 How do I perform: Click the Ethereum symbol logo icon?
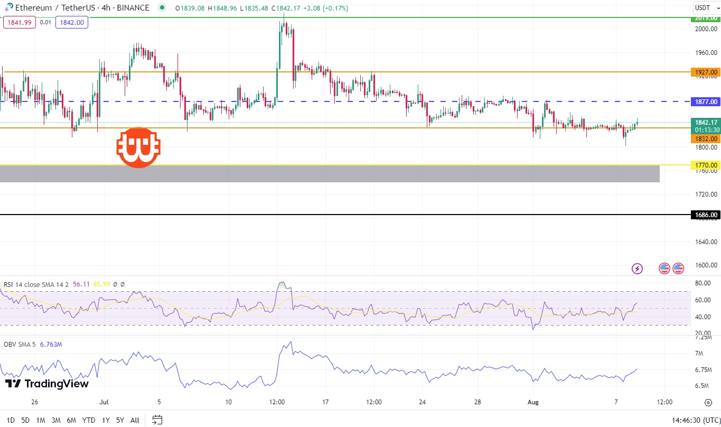click(x=8, y=8)
